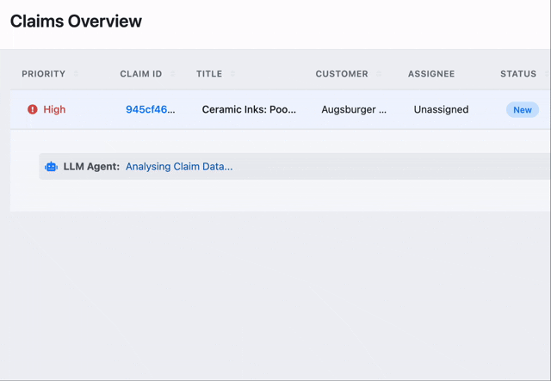Click the Unassigned assignee cell
The width and height of the screenshot is (551, 381).
441,110
